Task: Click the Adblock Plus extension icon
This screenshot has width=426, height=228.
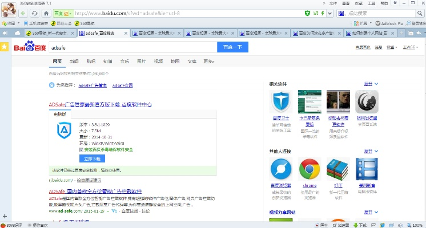Action: point(389,23)
